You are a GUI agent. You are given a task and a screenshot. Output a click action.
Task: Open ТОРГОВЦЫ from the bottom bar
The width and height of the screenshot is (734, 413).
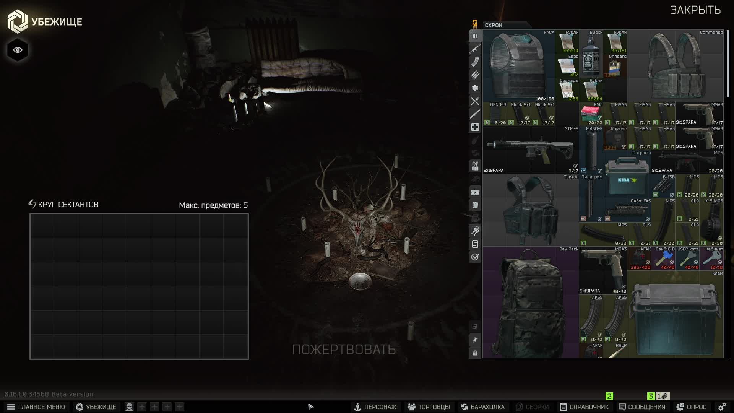click(x=429, y=407)
